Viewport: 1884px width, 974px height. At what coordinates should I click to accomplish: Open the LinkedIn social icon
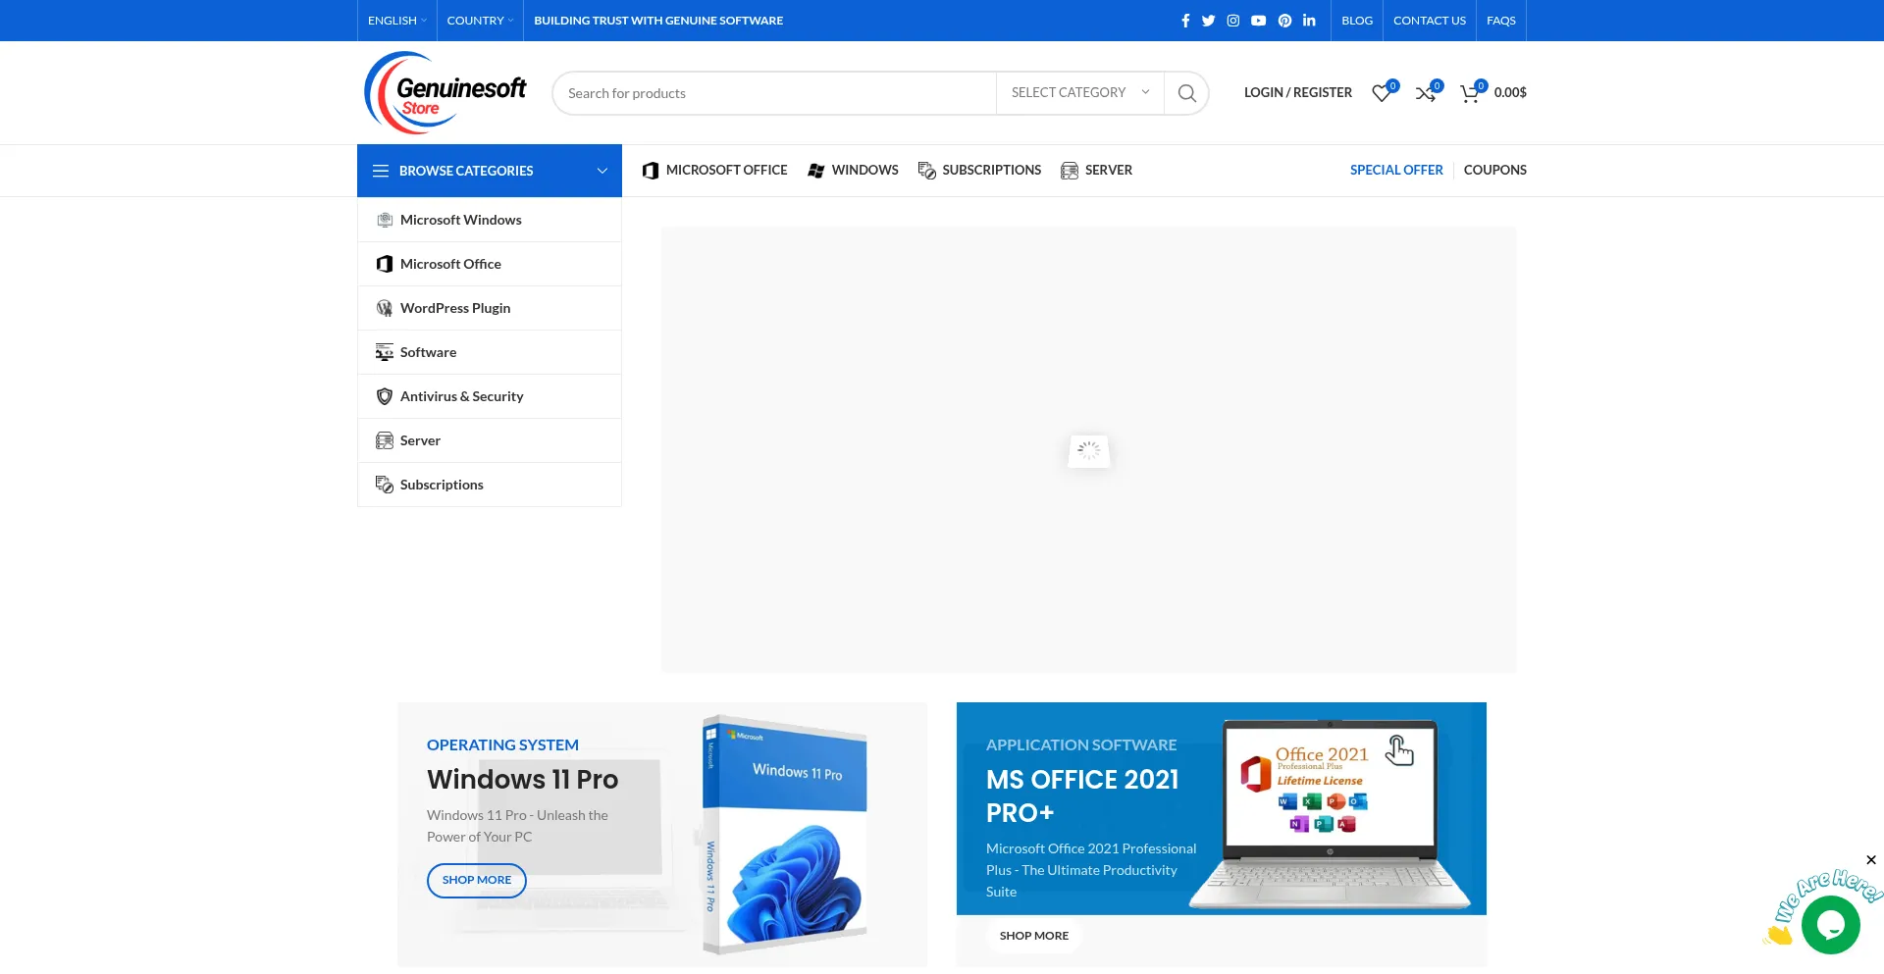(x=1309, y=21)
